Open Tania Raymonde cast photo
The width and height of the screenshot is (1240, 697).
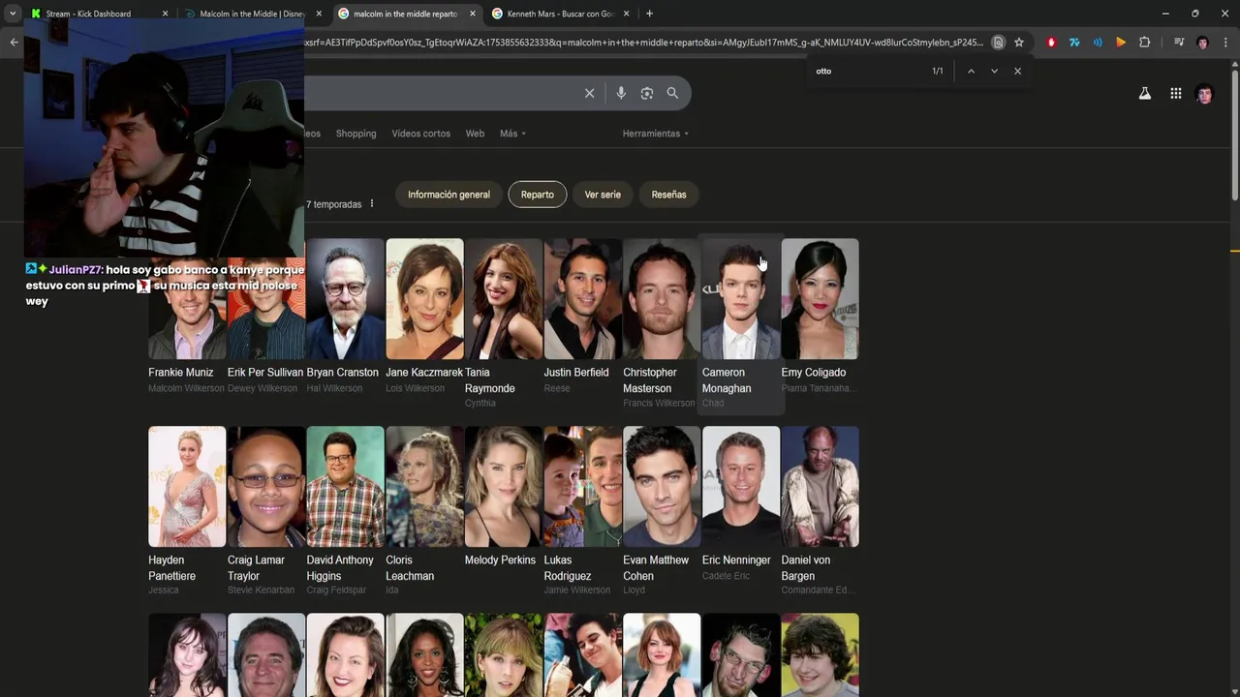[x=504, y=299]
